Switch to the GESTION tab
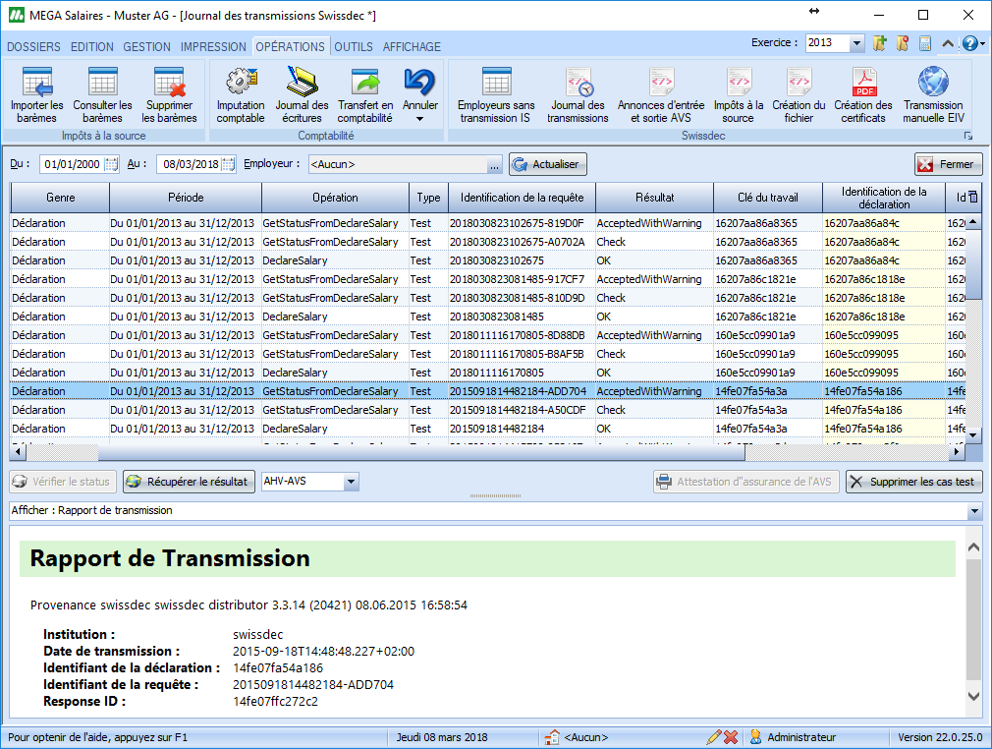The image size is (992, 749). pyautogui.click(x=146, y=46)
